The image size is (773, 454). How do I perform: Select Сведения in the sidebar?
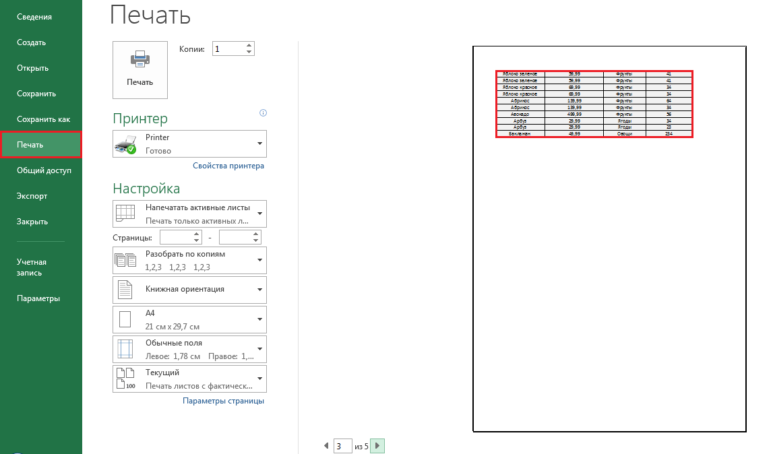(x=34, y=17)
